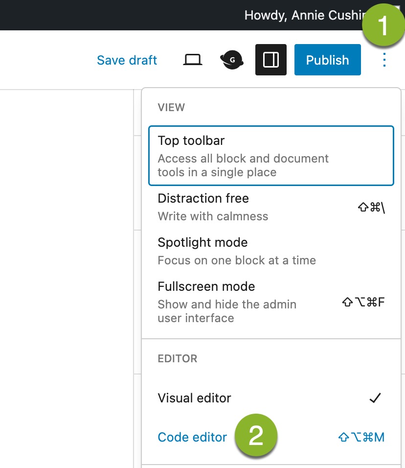Click the checkmark beside Visual editor
Image resolution: width=405 pixels, height=468 pixels.
tap(375, 398)
